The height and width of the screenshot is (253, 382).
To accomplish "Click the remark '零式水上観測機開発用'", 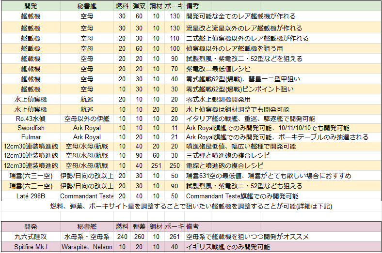I will coord(218,99).
